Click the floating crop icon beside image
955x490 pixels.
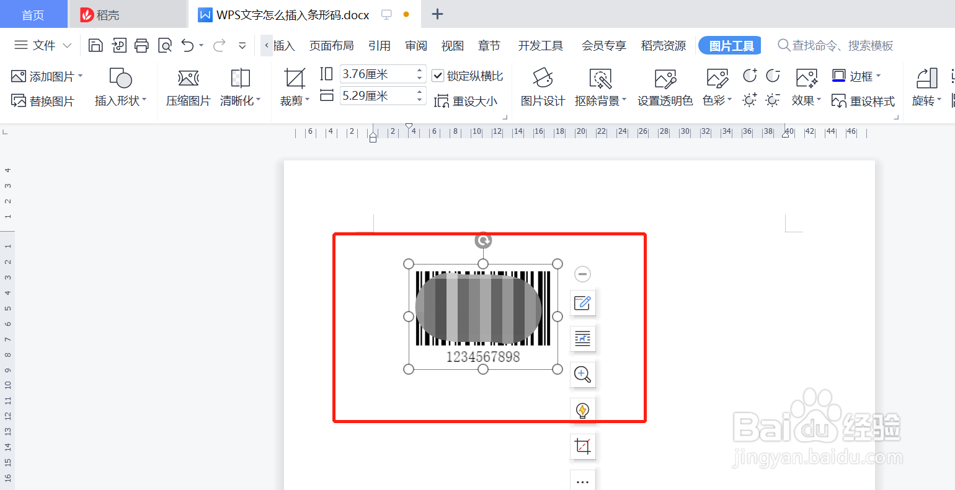(x=582, y=446)
